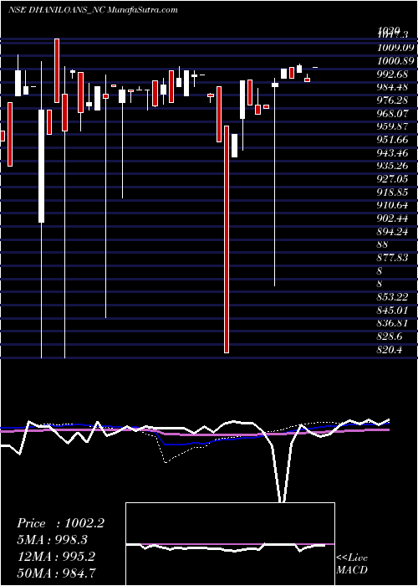Select the 894.24 price axis label
The height and width of the screenshot is (586, 418).
pyautogui.click(x=392, y=232)
